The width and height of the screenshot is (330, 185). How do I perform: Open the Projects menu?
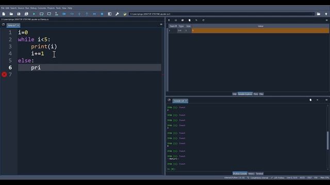coord(51,8)
